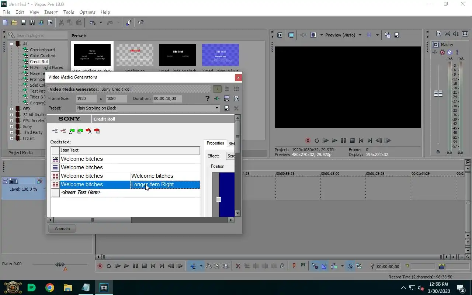Viewport: 472px width, 295px height.
Task: Click Stop in the video preview controls
Action: 352,140
